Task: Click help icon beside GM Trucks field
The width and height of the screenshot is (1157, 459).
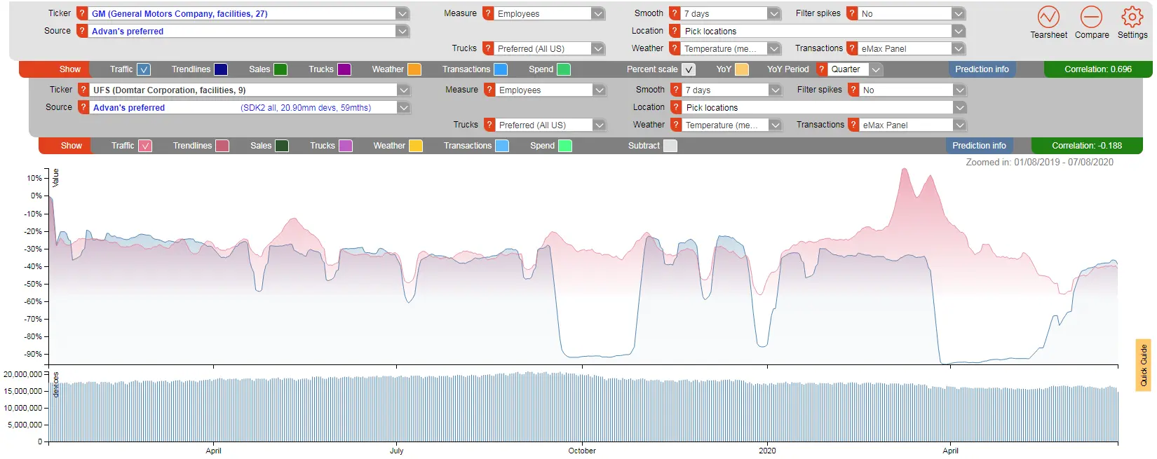Action: (488, 48)
